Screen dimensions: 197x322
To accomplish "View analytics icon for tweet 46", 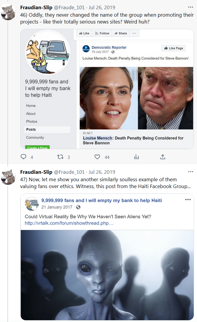I will [x=137, y=157].
